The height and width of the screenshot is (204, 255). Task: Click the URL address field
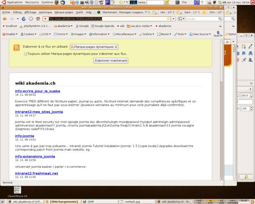coord(107,19)
